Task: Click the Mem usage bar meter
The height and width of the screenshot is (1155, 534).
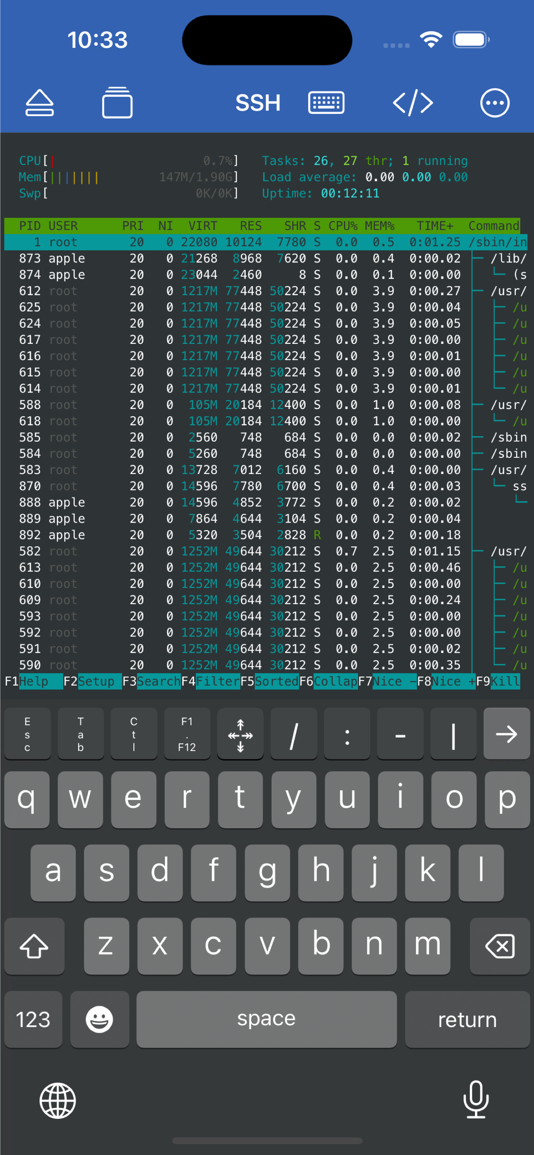Action: pos(128,177)
